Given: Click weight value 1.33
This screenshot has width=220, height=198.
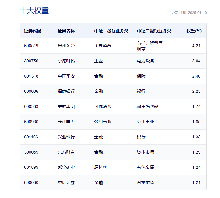Looking at the screenshot, I should (x=196, y=137).
